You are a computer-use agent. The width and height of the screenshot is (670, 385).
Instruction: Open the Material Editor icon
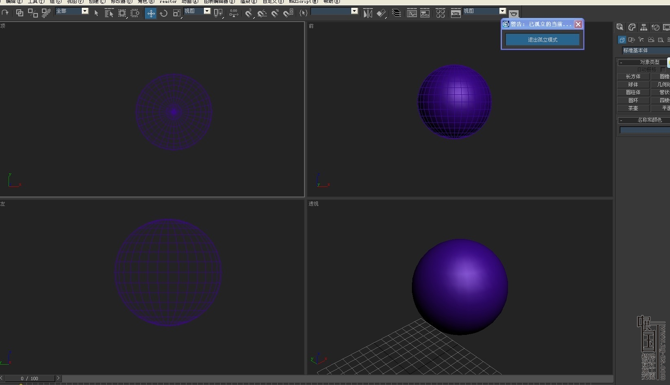(440, 13)
